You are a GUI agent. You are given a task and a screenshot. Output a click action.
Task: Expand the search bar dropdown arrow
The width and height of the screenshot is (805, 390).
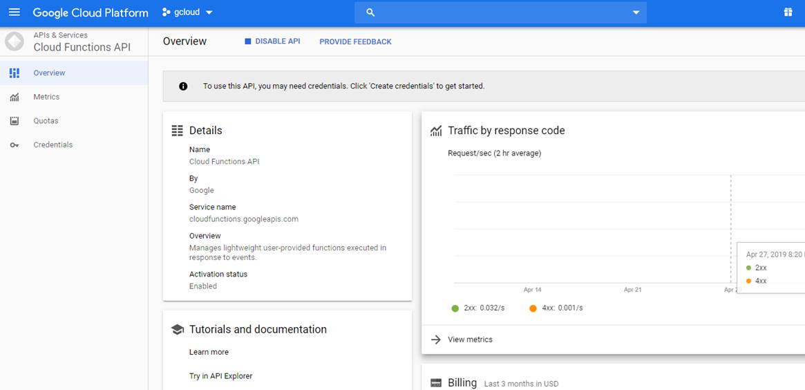636,12
